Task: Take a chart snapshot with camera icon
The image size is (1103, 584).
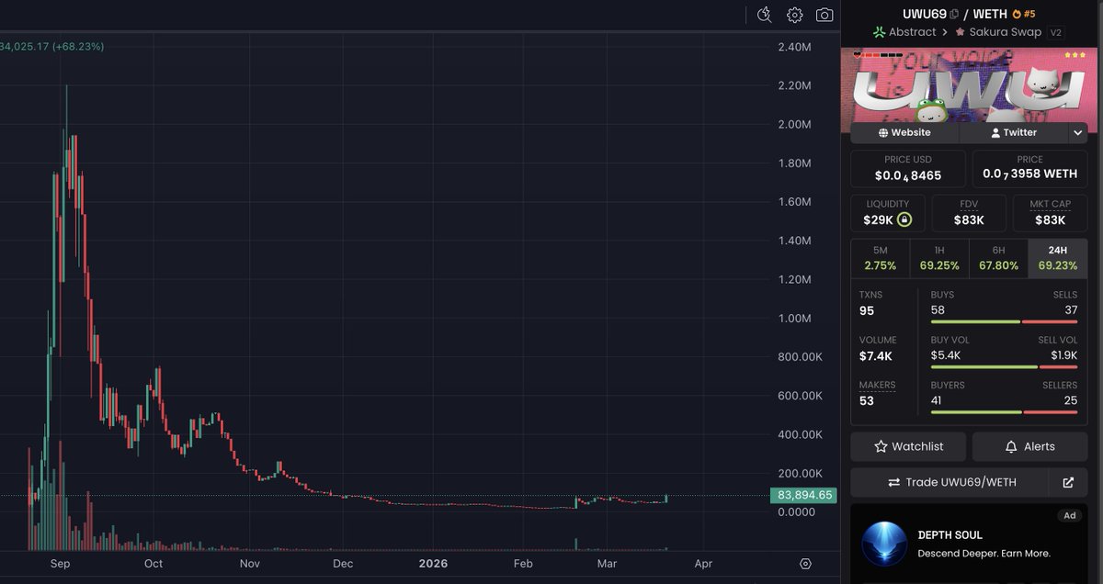Action: 824,15
